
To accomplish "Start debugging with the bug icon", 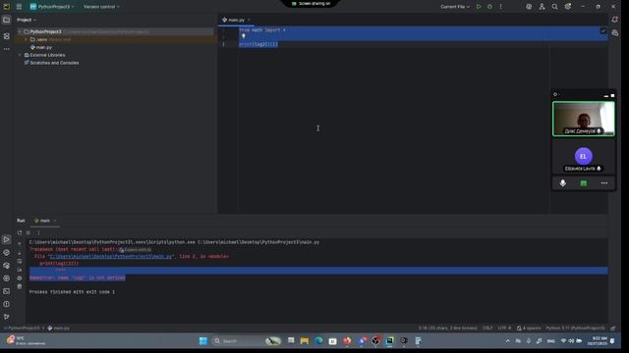I will (x=489, y=7).
